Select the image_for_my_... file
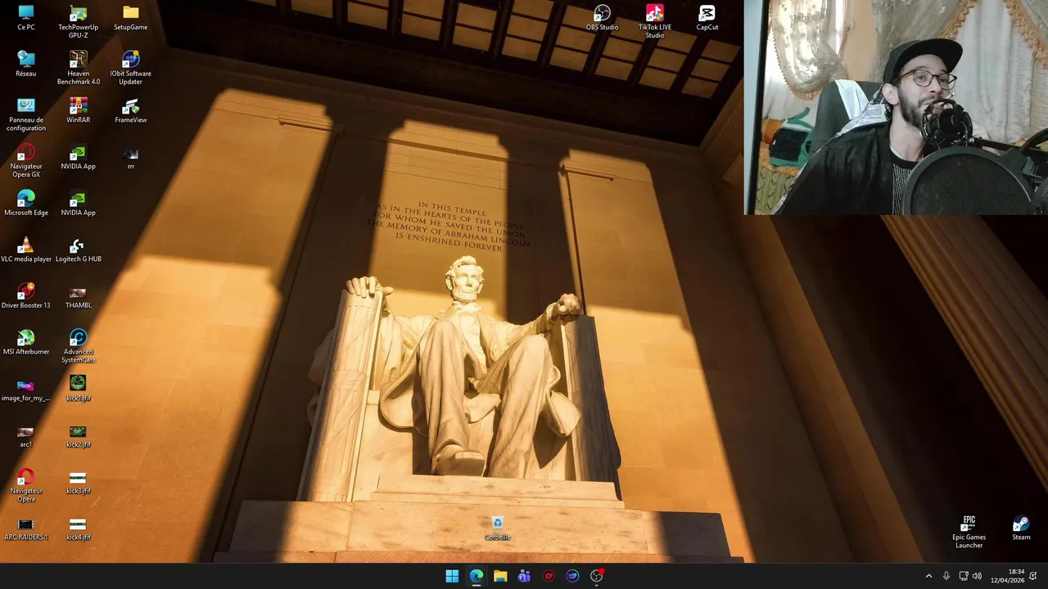Viewport: 1048px width, 589px height. [26, 390]
